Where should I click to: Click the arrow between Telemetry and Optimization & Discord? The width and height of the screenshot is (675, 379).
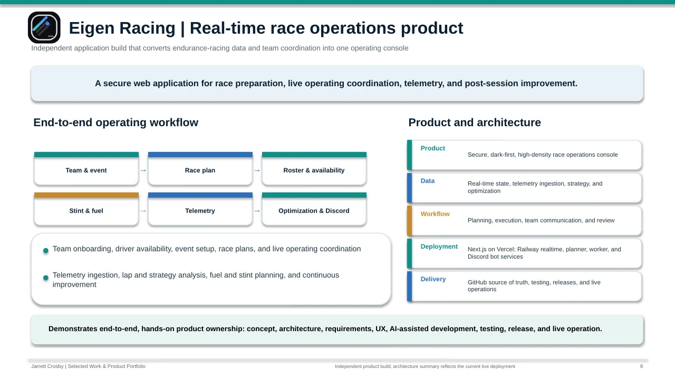point(257,211)
